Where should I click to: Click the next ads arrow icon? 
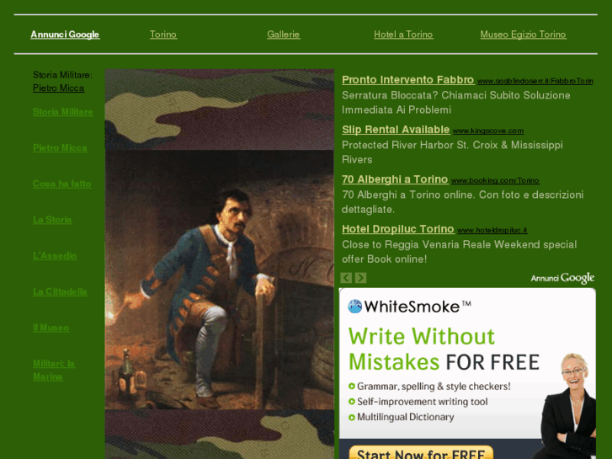[360, 278]
